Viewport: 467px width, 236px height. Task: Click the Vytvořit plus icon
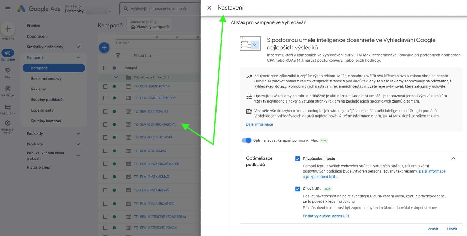point(8,29)
